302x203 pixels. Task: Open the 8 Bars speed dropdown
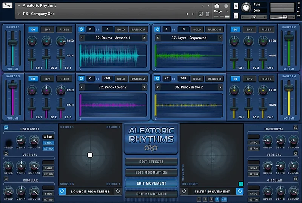(x=48, y=136)
